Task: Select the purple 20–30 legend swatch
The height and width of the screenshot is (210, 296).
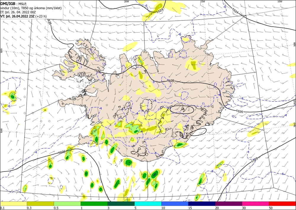Action: [x=229, y=203]
